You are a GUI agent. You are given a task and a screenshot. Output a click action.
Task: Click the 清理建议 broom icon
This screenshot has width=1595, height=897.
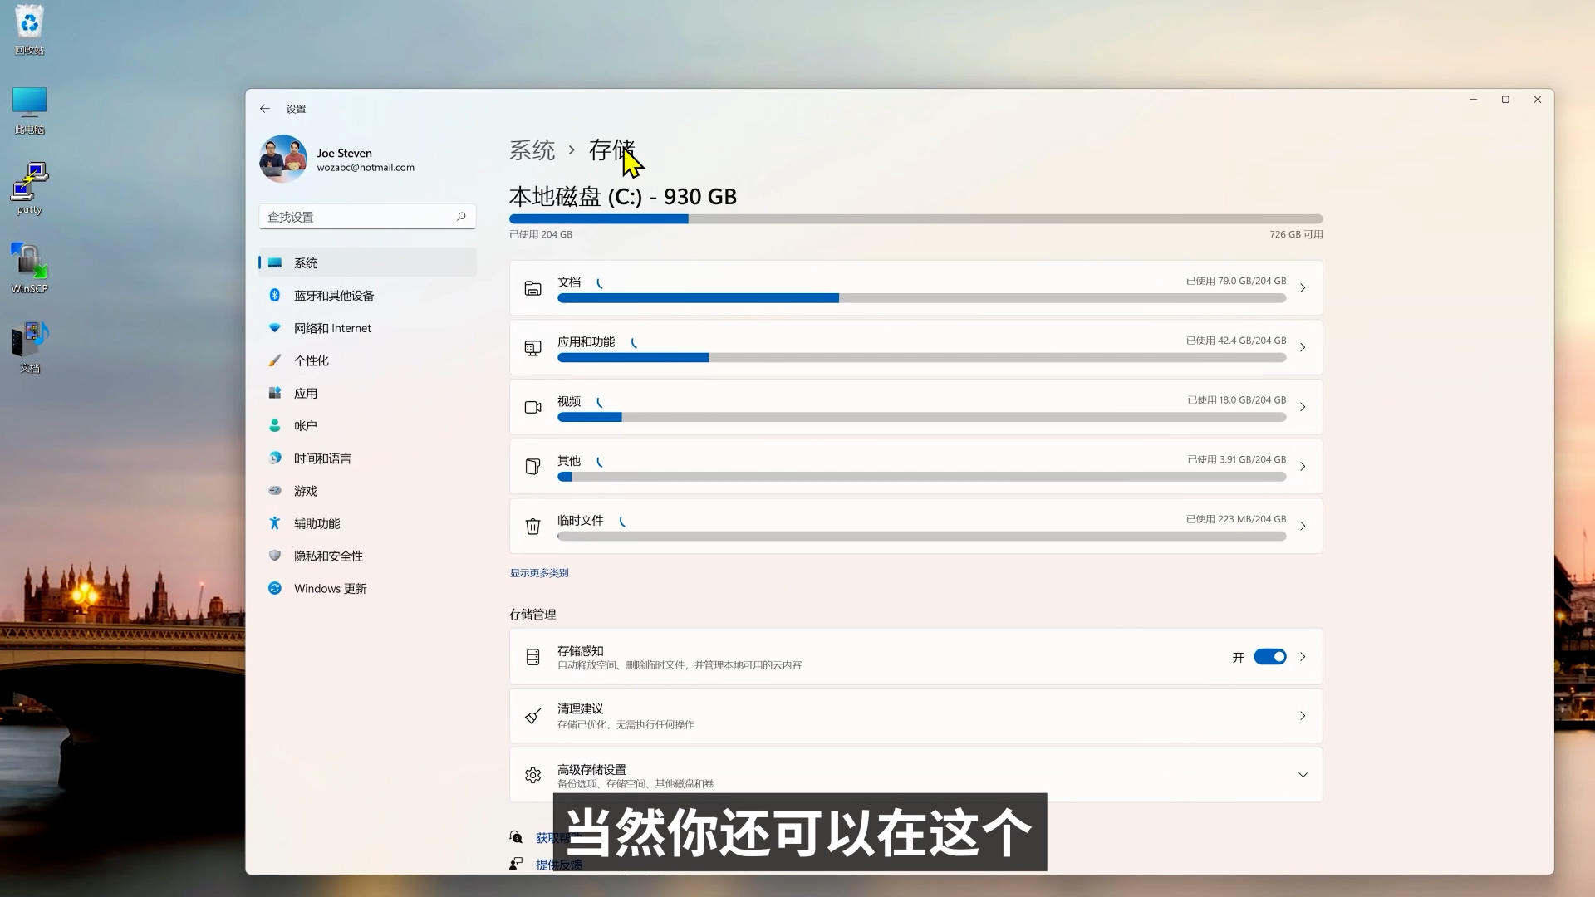pos(532,715)
